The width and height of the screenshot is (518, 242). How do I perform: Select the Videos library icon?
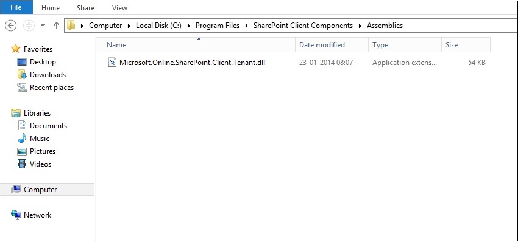tap(22, 164)
